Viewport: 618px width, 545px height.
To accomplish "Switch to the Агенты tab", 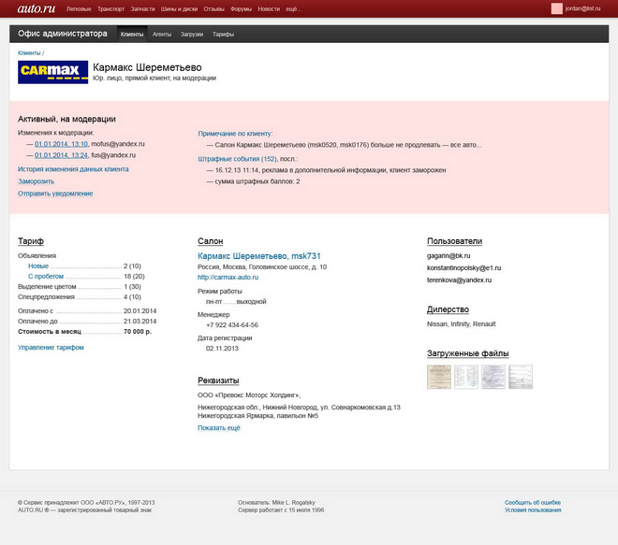I will click(x=162, y=35).
